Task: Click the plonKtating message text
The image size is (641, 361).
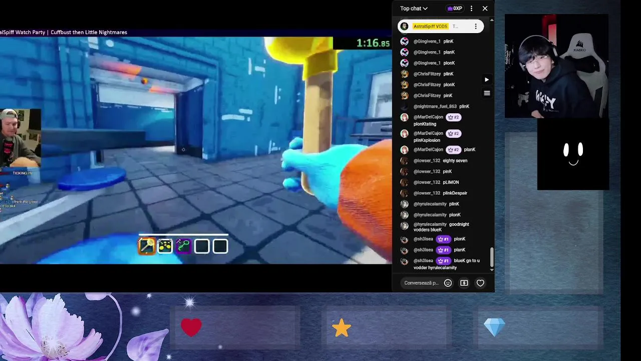Action: pyautogui.click(x=425, y=124)
